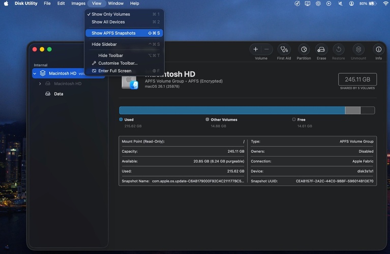Viewport: 390px width, 254px height.
Task: Open the File menu
Action: pyautogui.click(x=47, y=4)
